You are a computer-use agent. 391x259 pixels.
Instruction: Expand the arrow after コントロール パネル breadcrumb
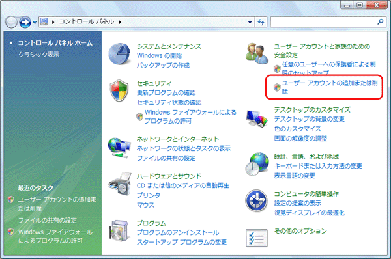tap(120, 22)
